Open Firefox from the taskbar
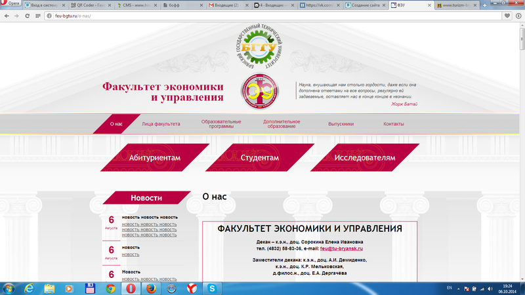 click(151, 288)
